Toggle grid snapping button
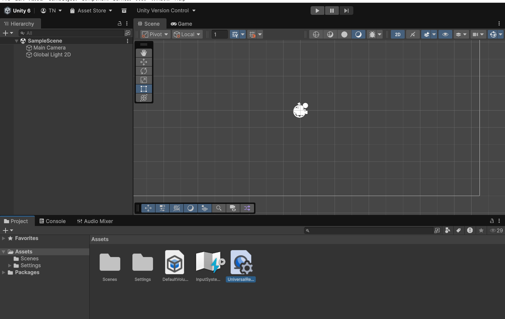Viewport: 505px width, 319px height. click(x=252, y=34)
